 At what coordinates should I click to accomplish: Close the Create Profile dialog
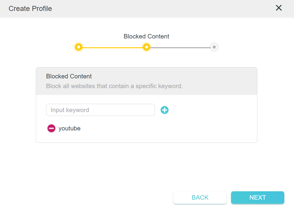(279, 8)
